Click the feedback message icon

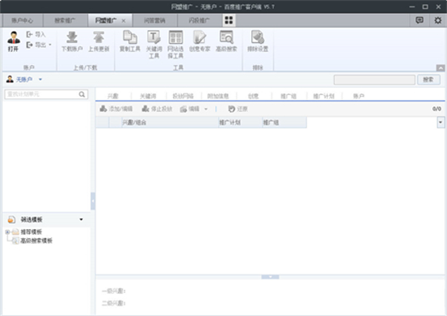pos(419,20)
